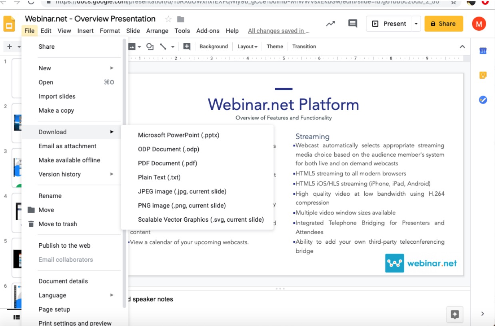
Task: Open the activity dashboard trend icon
Action: (330, 24)
